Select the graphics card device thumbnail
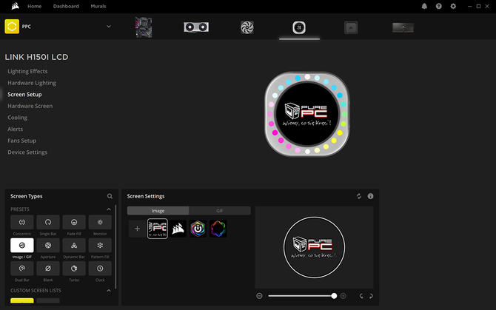This screenshot has height=310, width=496. 196,27
